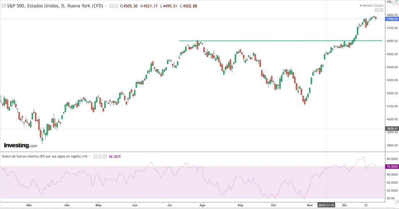Image resolution: width=399 pixels, height=209 pixels.
Task: Select the green horizontal resistance line
Action: tap(273, 41)
